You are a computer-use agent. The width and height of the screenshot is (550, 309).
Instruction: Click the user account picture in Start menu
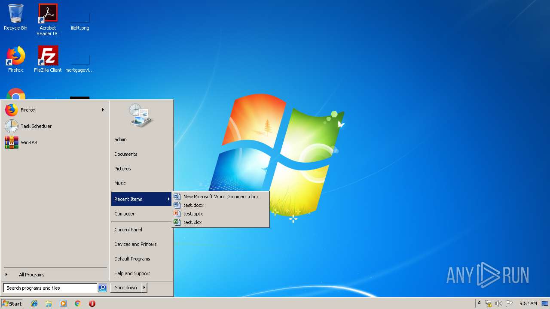point(141,115)
